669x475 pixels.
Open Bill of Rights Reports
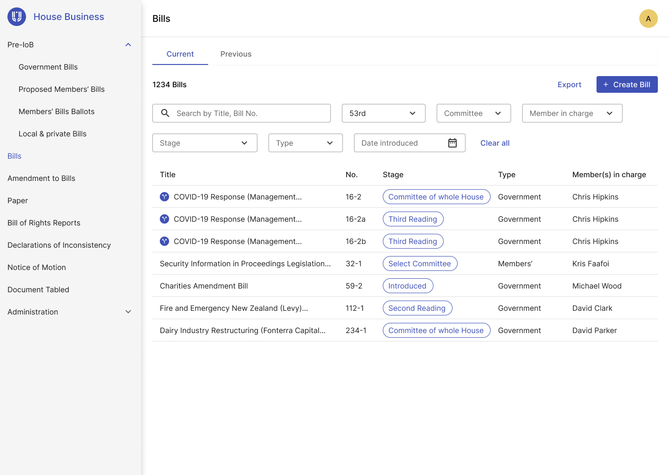click(x=44, y=223)
